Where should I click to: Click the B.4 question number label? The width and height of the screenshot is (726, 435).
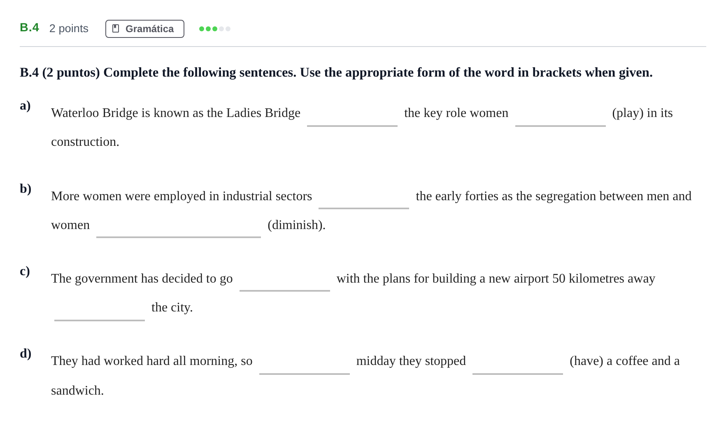coord(30,28)
